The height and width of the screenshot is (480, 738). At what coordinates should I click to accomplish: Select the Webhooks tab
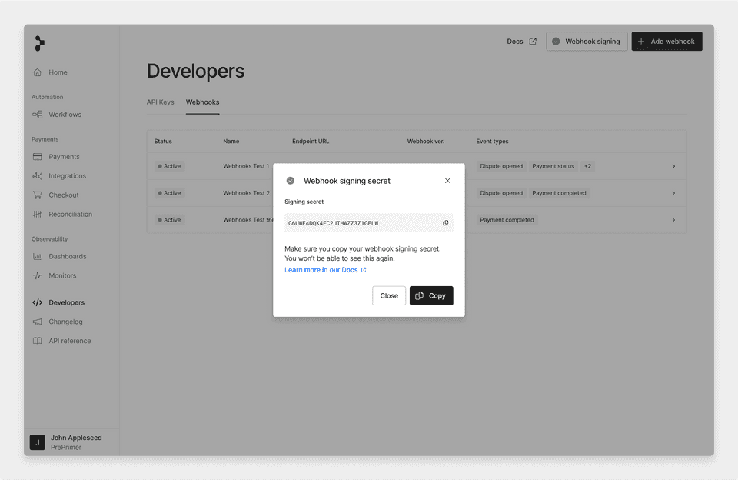pos(202,102)
